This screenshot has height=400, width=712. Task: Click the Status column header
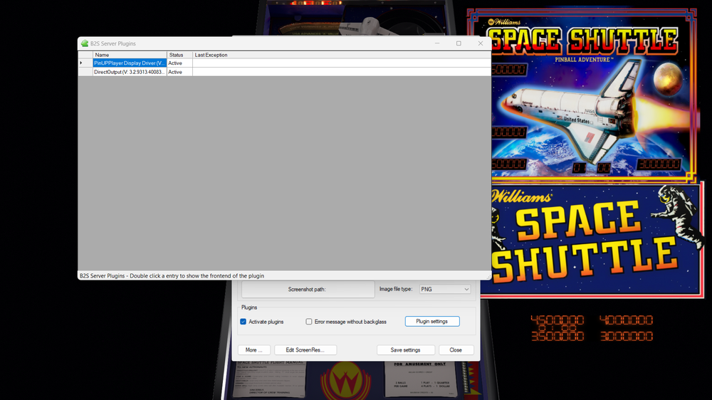tap(179, 55)
